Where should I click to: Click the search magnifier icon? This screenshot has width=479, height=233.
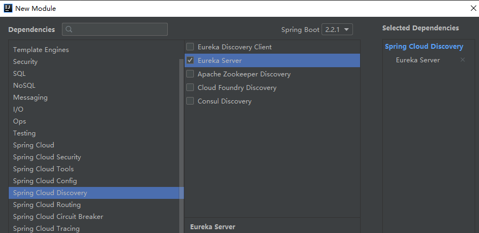pos(69,29)
